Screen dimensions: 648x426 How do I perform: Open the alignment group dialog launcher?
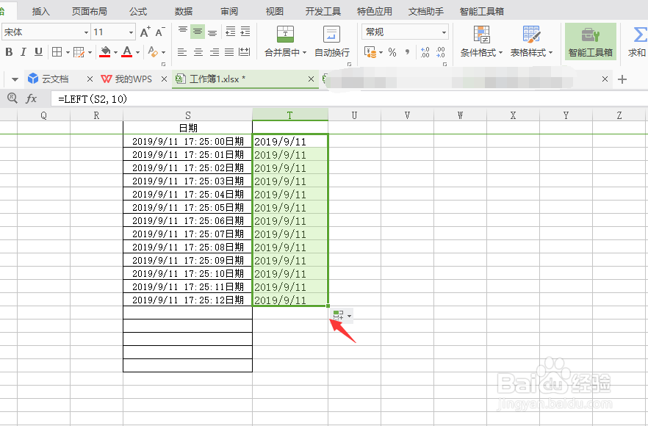click(349, 64)
